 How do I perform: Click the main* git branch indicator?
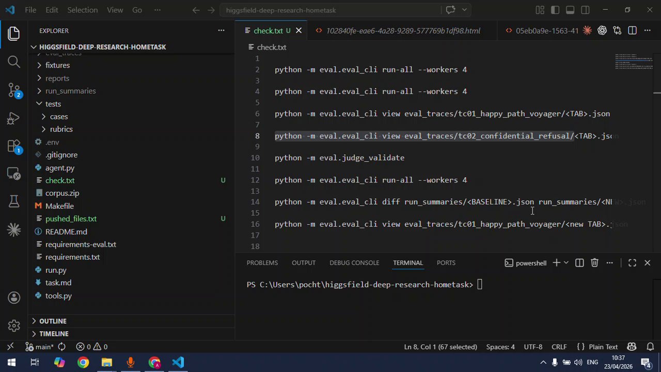coord(39,347)
